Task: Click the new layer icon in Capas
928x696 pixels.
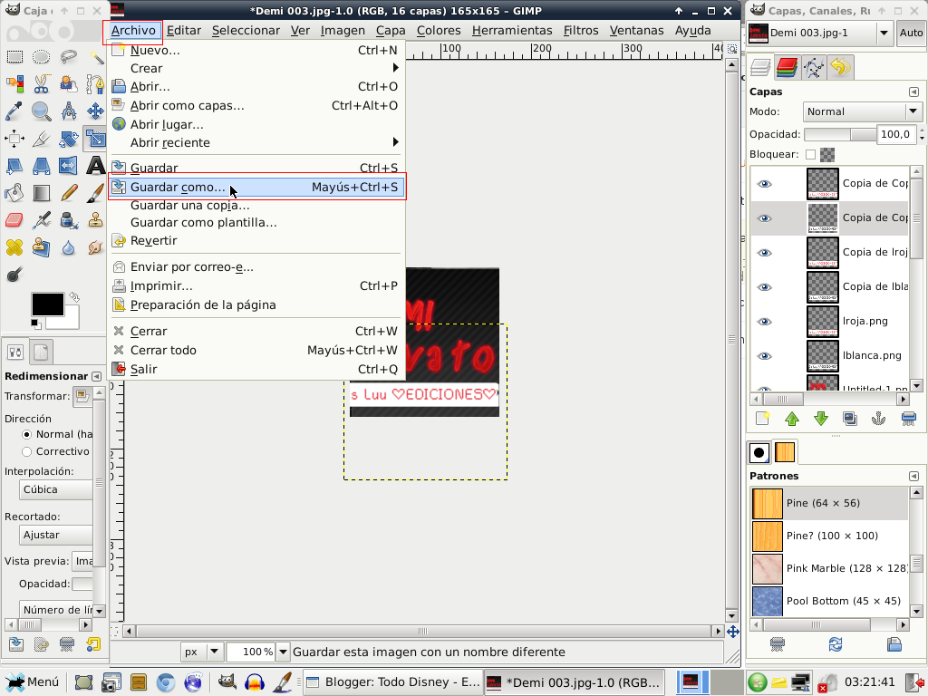Action: (762, 419)
